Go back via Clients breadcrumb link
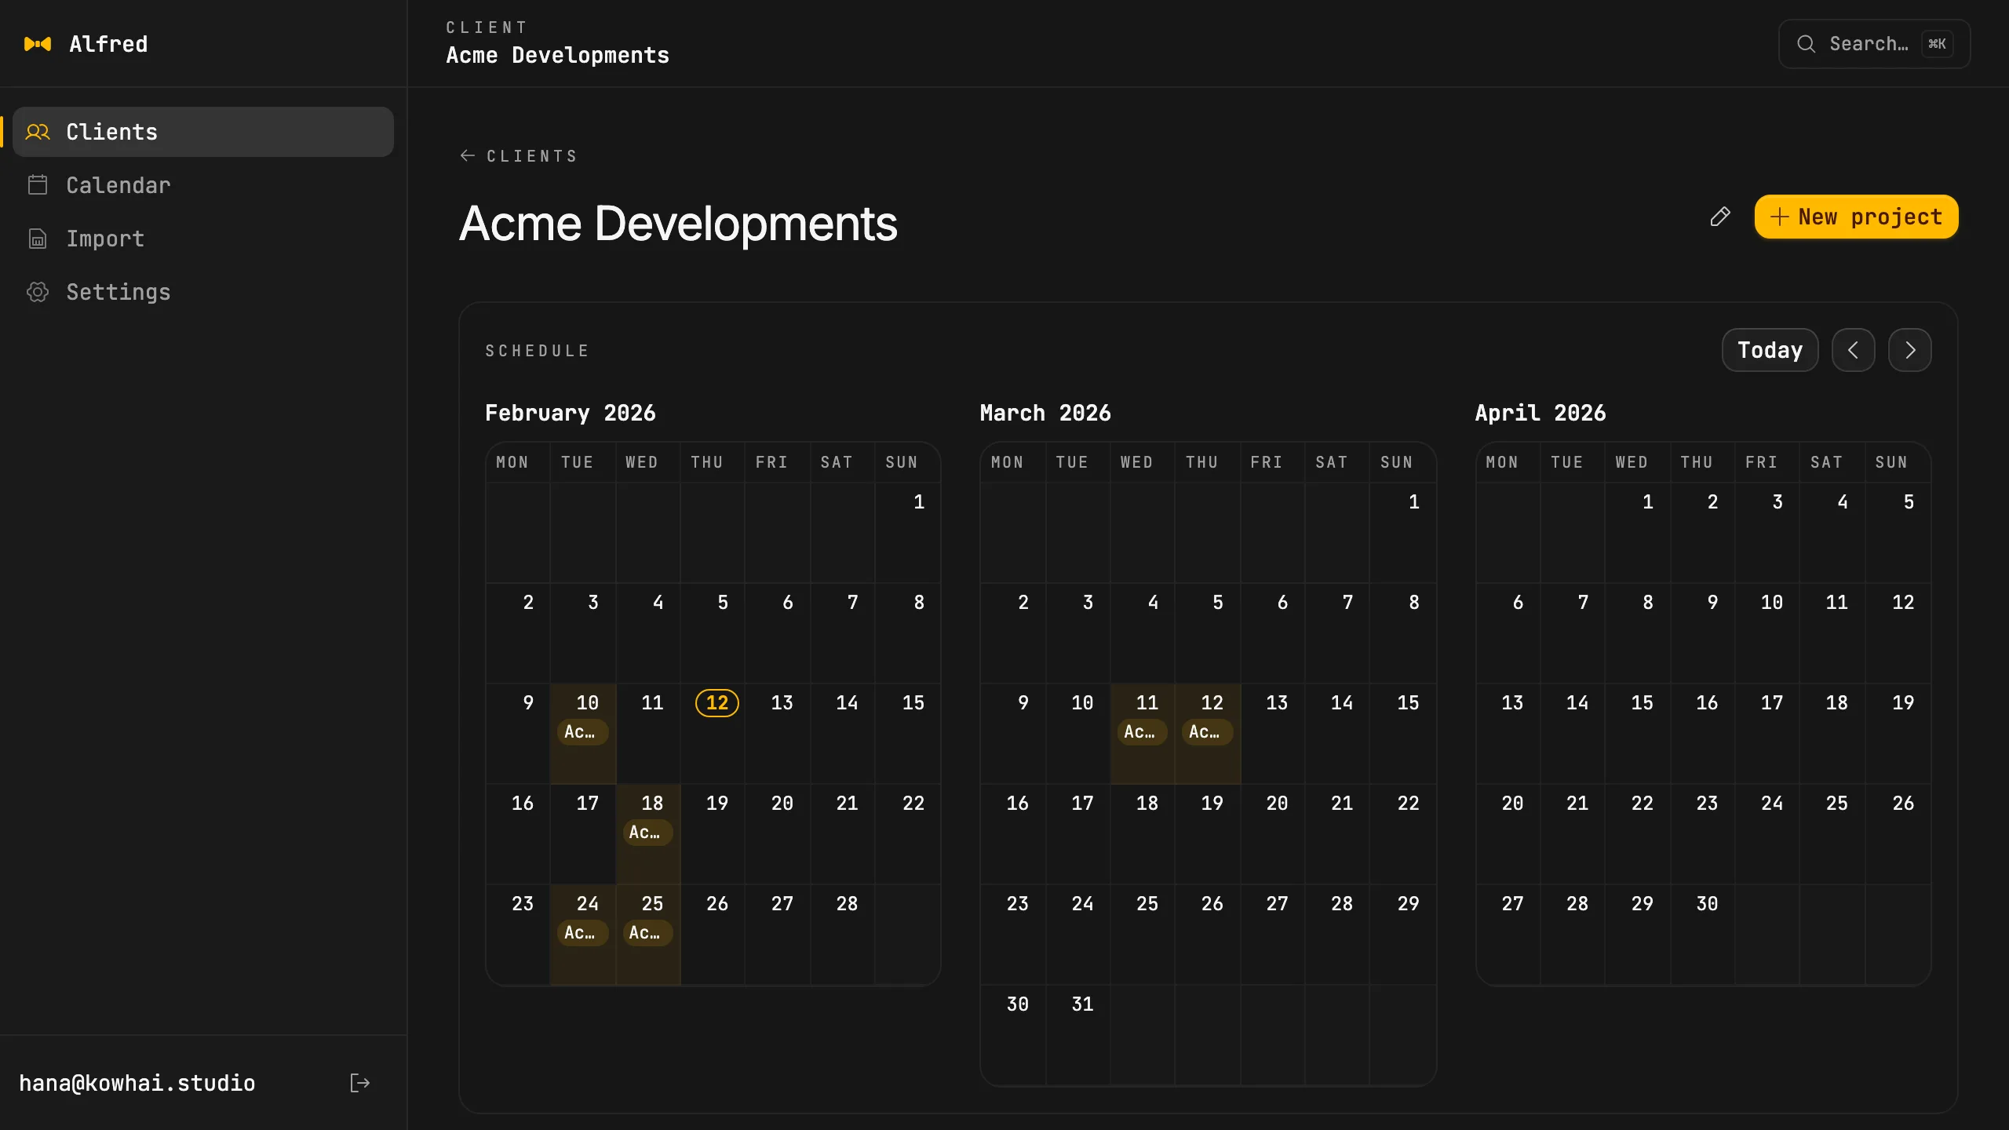The height and width of the screenshot is (1130, 2009). coord(519,156)
